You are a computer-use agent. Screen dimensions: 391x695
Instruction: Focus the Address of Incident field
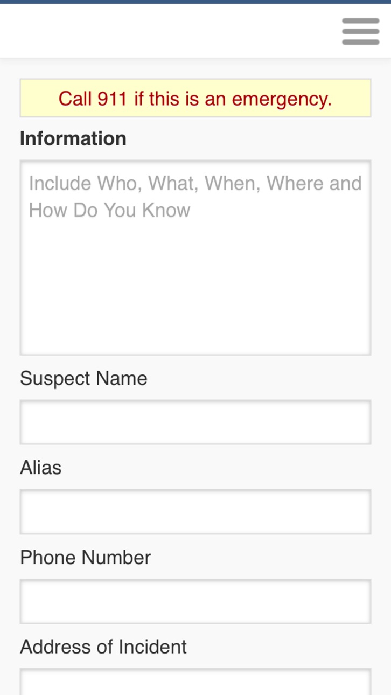point(195,682)
